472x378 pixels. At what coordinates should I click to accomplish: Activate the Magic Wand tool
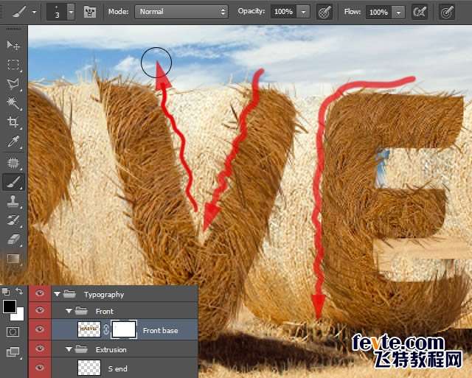tap(13, 103)
